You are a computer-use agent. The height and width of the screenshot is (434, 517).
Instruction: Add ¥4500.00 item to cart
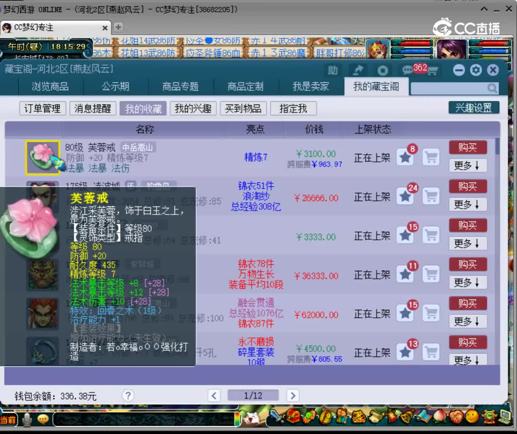tap(431, 352)
